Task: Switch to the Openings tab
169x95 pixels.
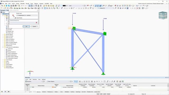Action: (x=78, y=92)
